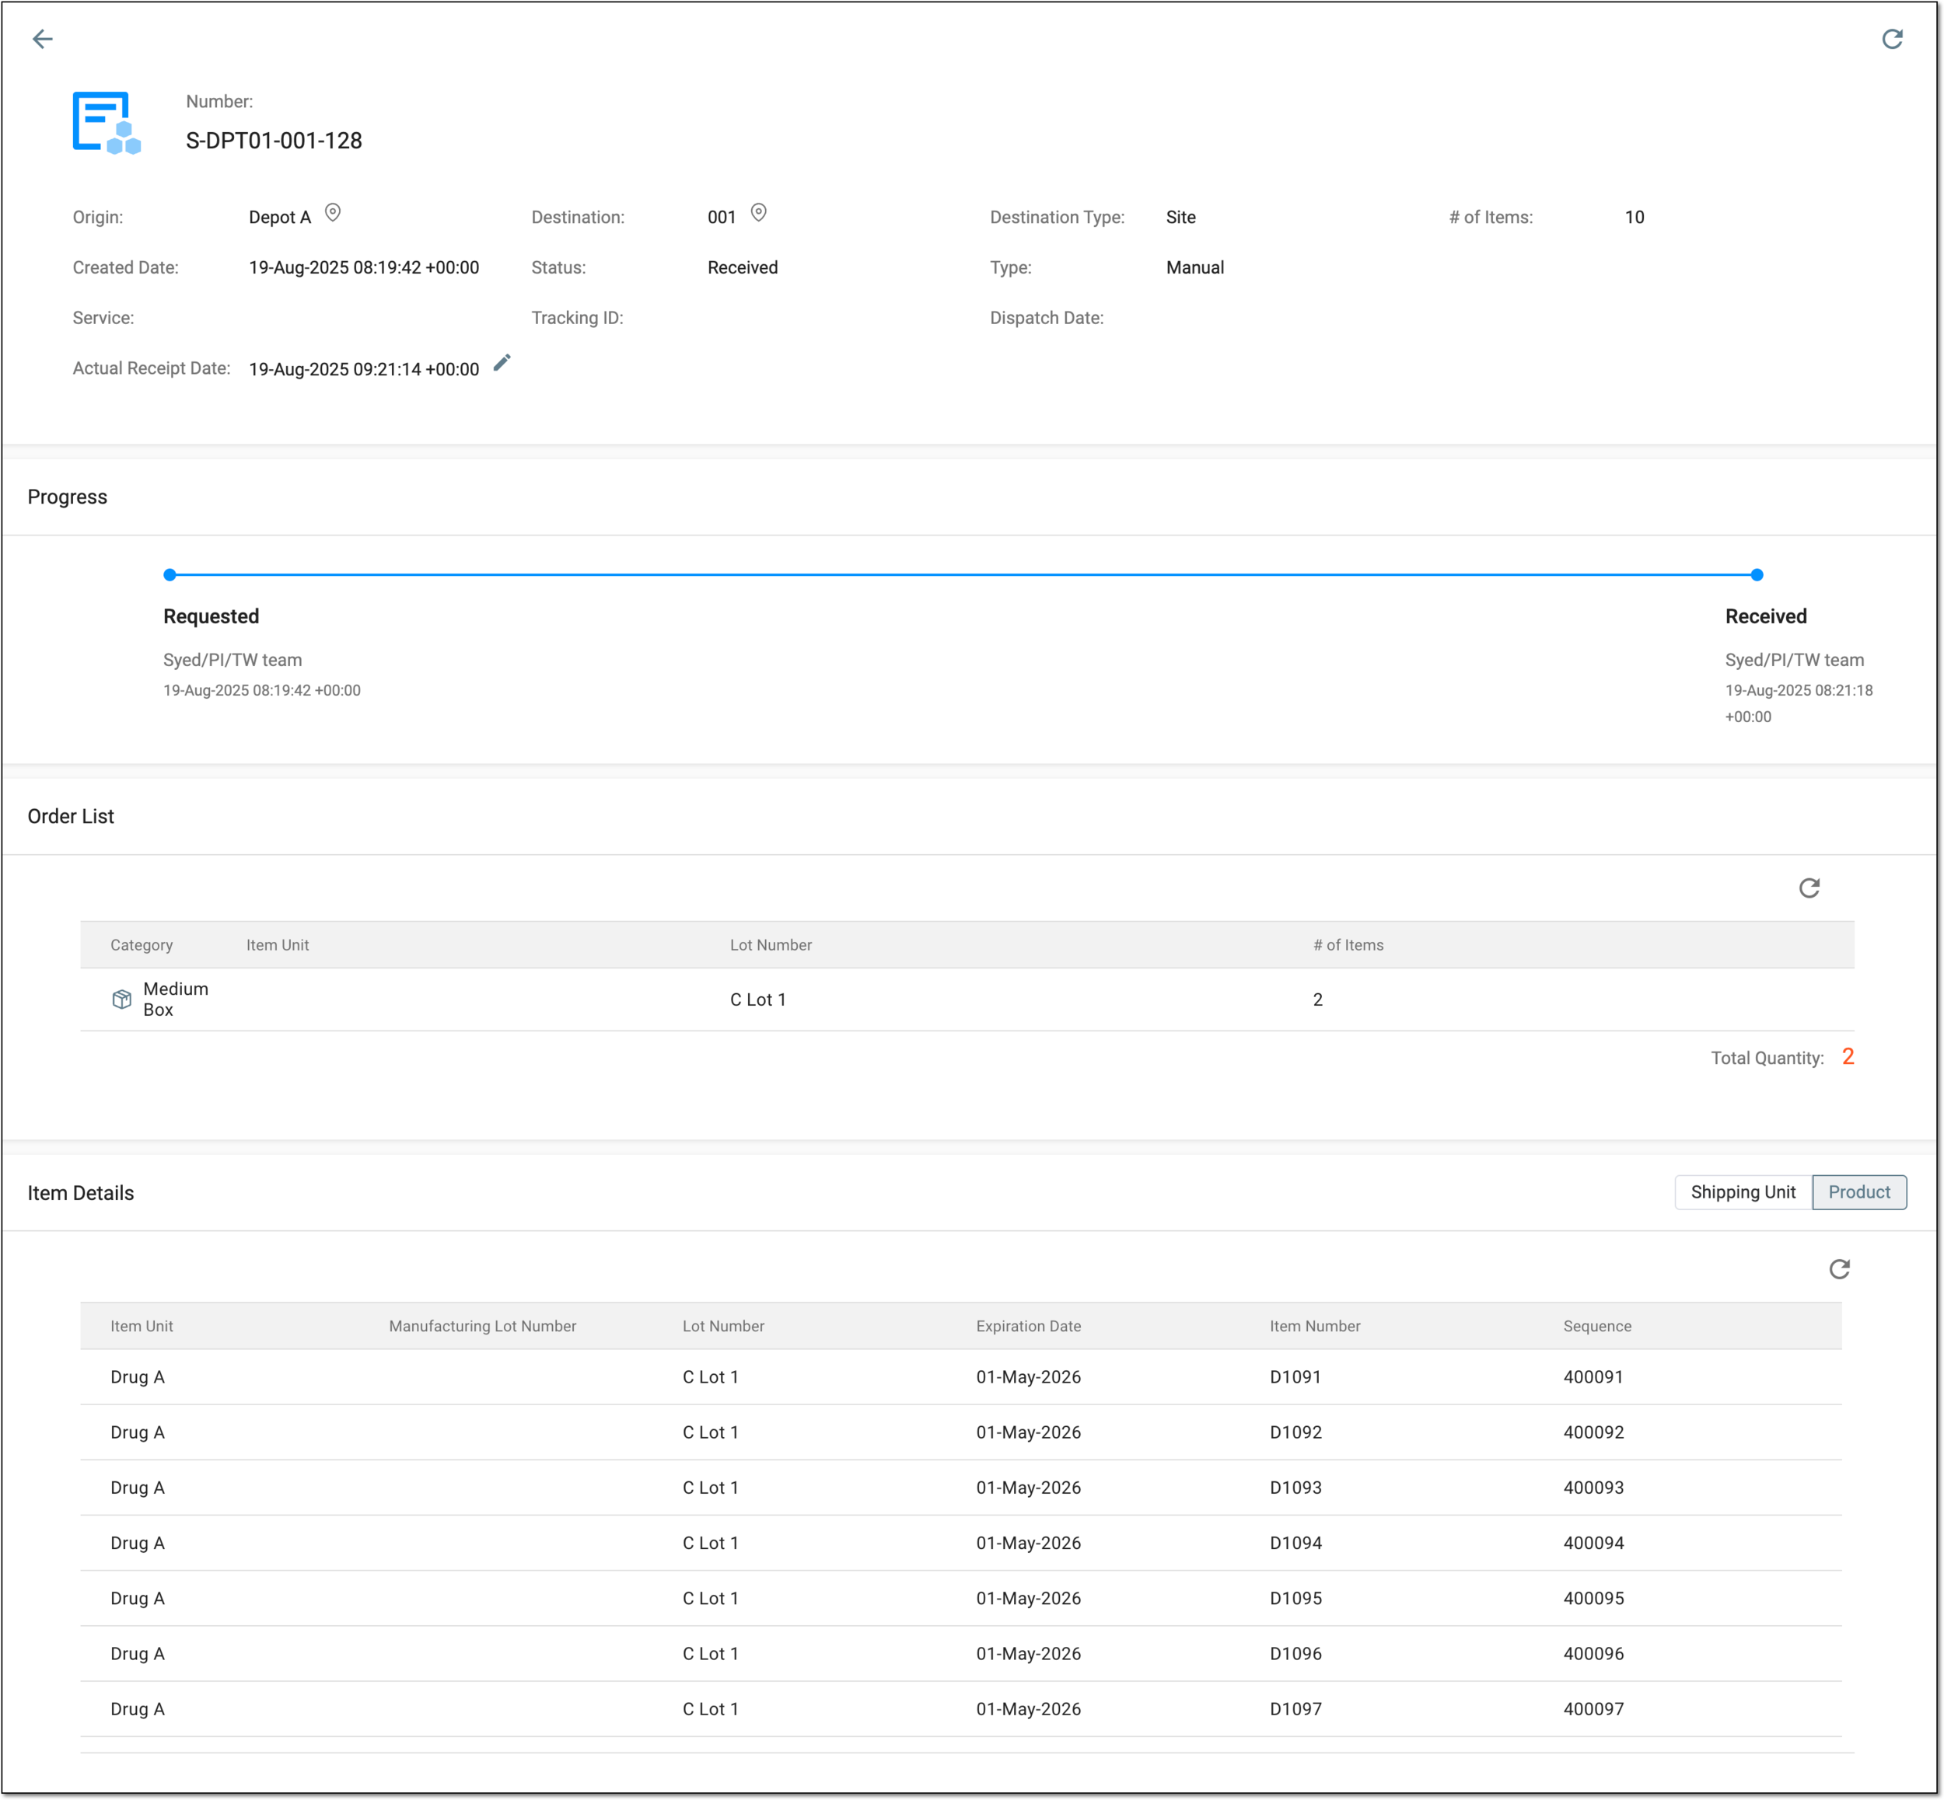Select item number D1092
1944x1800 pixels.
pos(1295,1432)
